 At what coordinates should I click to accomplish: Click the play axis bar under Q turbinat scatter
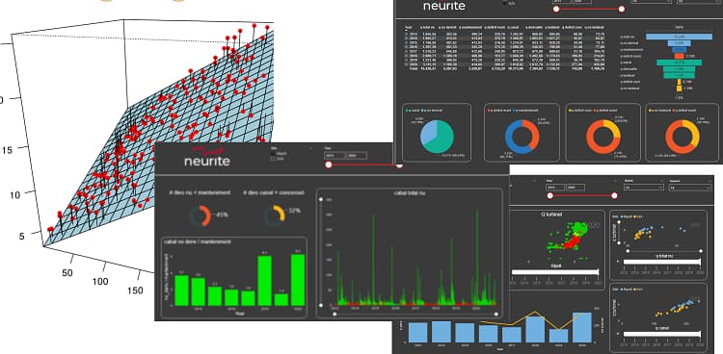[x=555, y=272]
